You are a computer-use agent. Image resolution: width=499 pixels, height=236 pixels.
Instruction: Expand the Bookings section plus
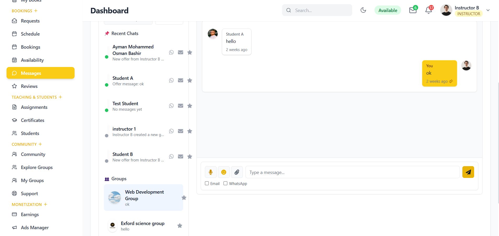pyautogui.click(x=36, y=11)
